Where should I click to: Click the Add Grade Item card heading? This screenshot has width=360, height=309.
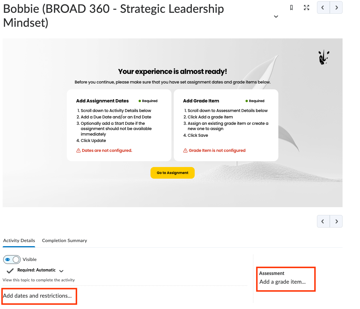coord(201,101)
